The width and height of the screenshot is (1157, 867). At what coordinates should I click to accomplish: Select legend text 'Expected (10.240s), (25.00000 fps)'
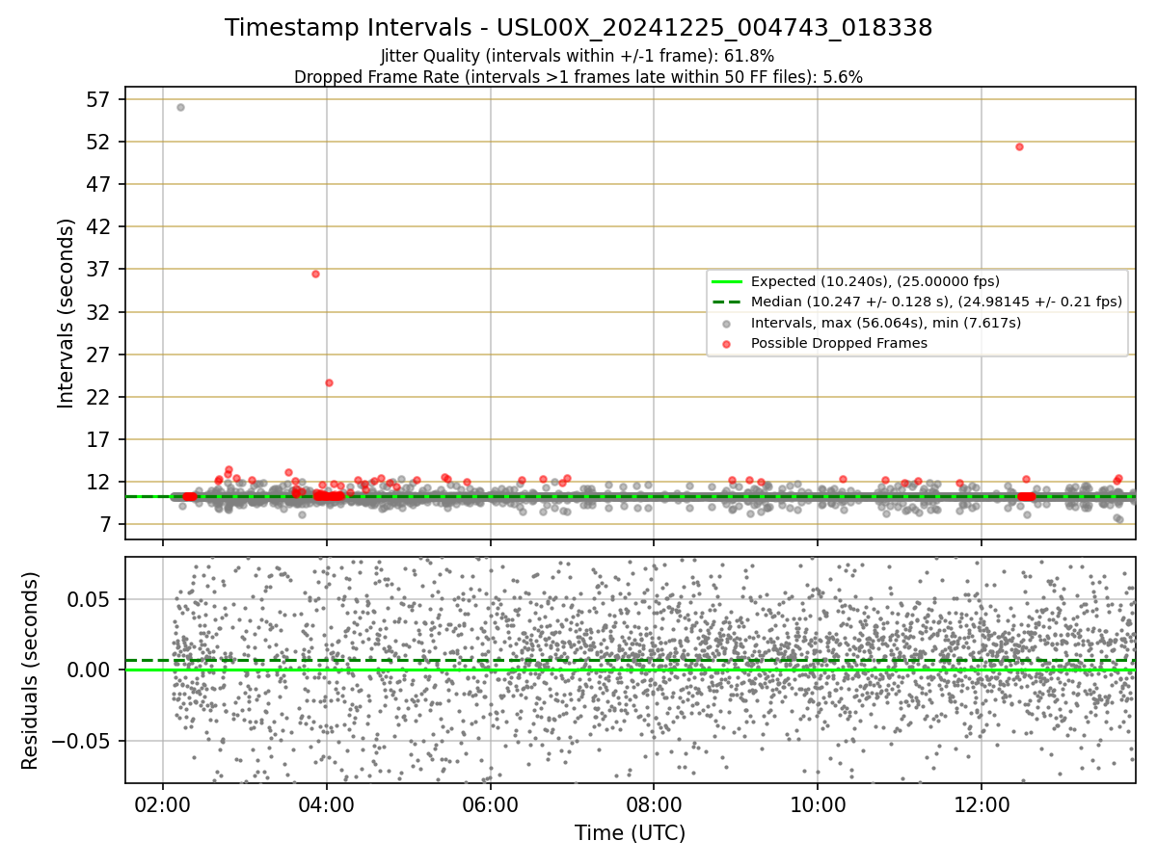[x=875, y=281]
